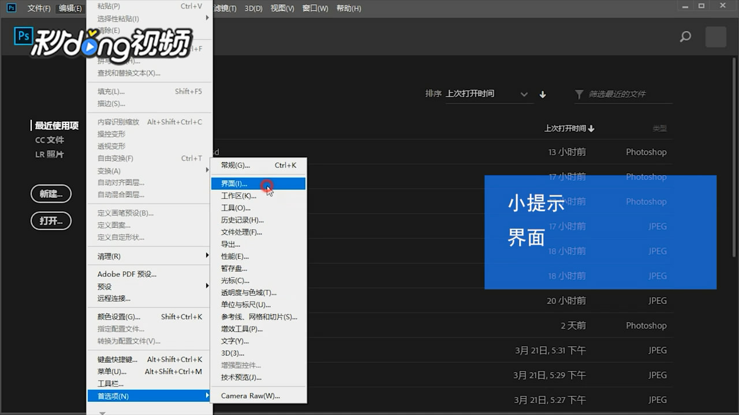Click the 类型 column header
This screenshot has height=415, width=739.
tap(659, 129)
